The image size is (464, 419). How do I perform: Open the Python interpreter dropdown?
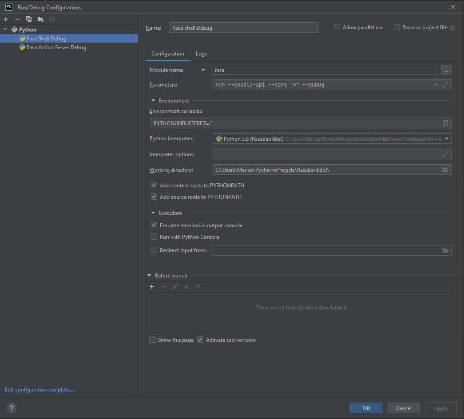point(446,138)
